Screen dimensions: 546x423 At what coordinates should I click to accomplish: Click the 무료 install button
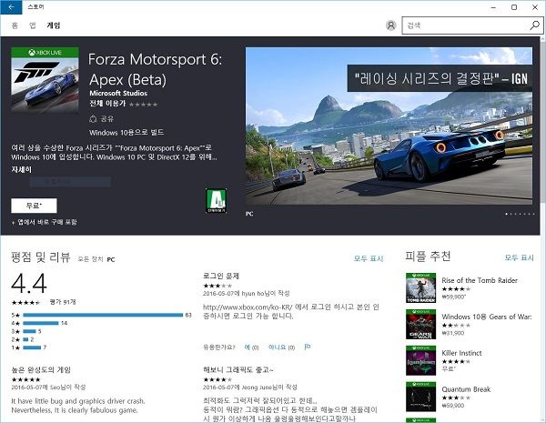pyautogui.click(x=34, y=206)
